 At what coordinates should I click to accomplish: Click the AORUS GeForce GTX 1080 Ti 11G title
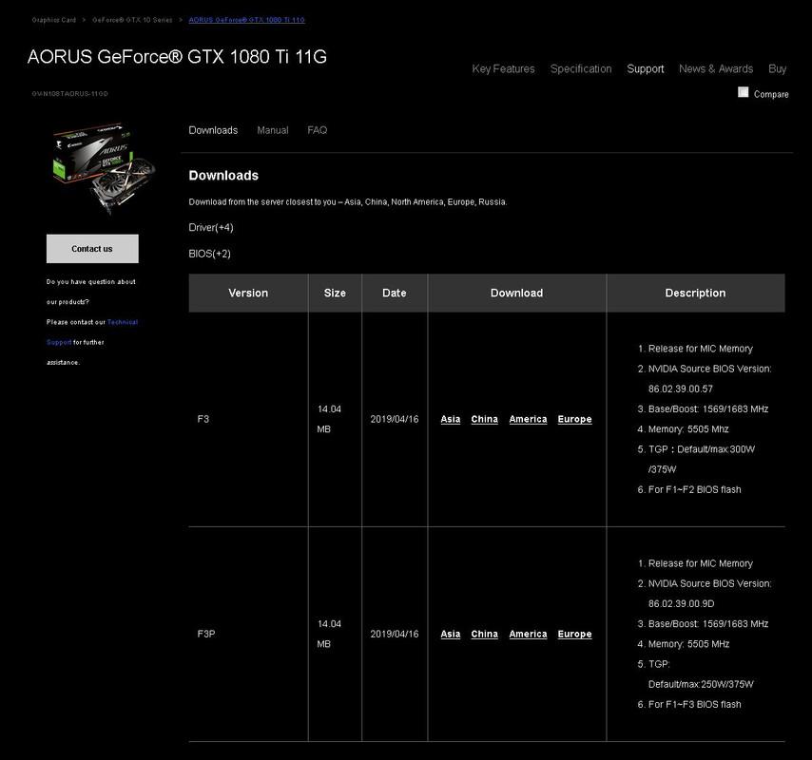click(177, 56)
